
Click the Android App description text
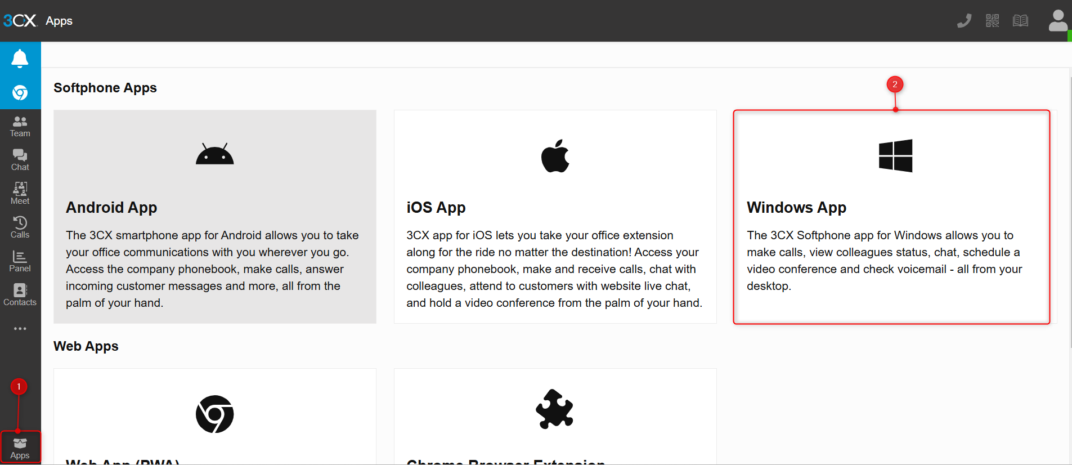(212, 269)
